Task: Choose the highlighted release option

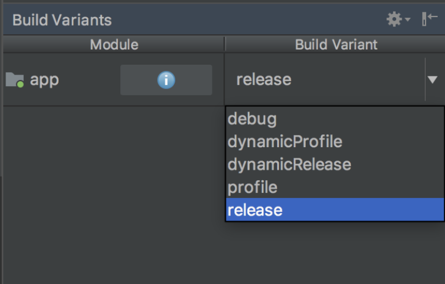Action: pos(255,210)
